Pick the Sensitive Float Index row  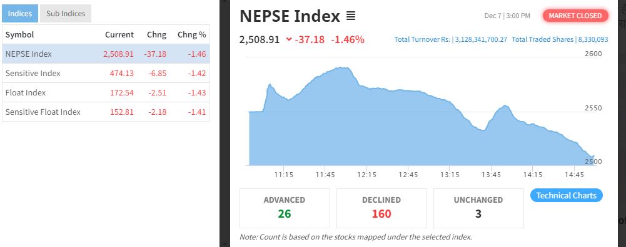point(106,112)
